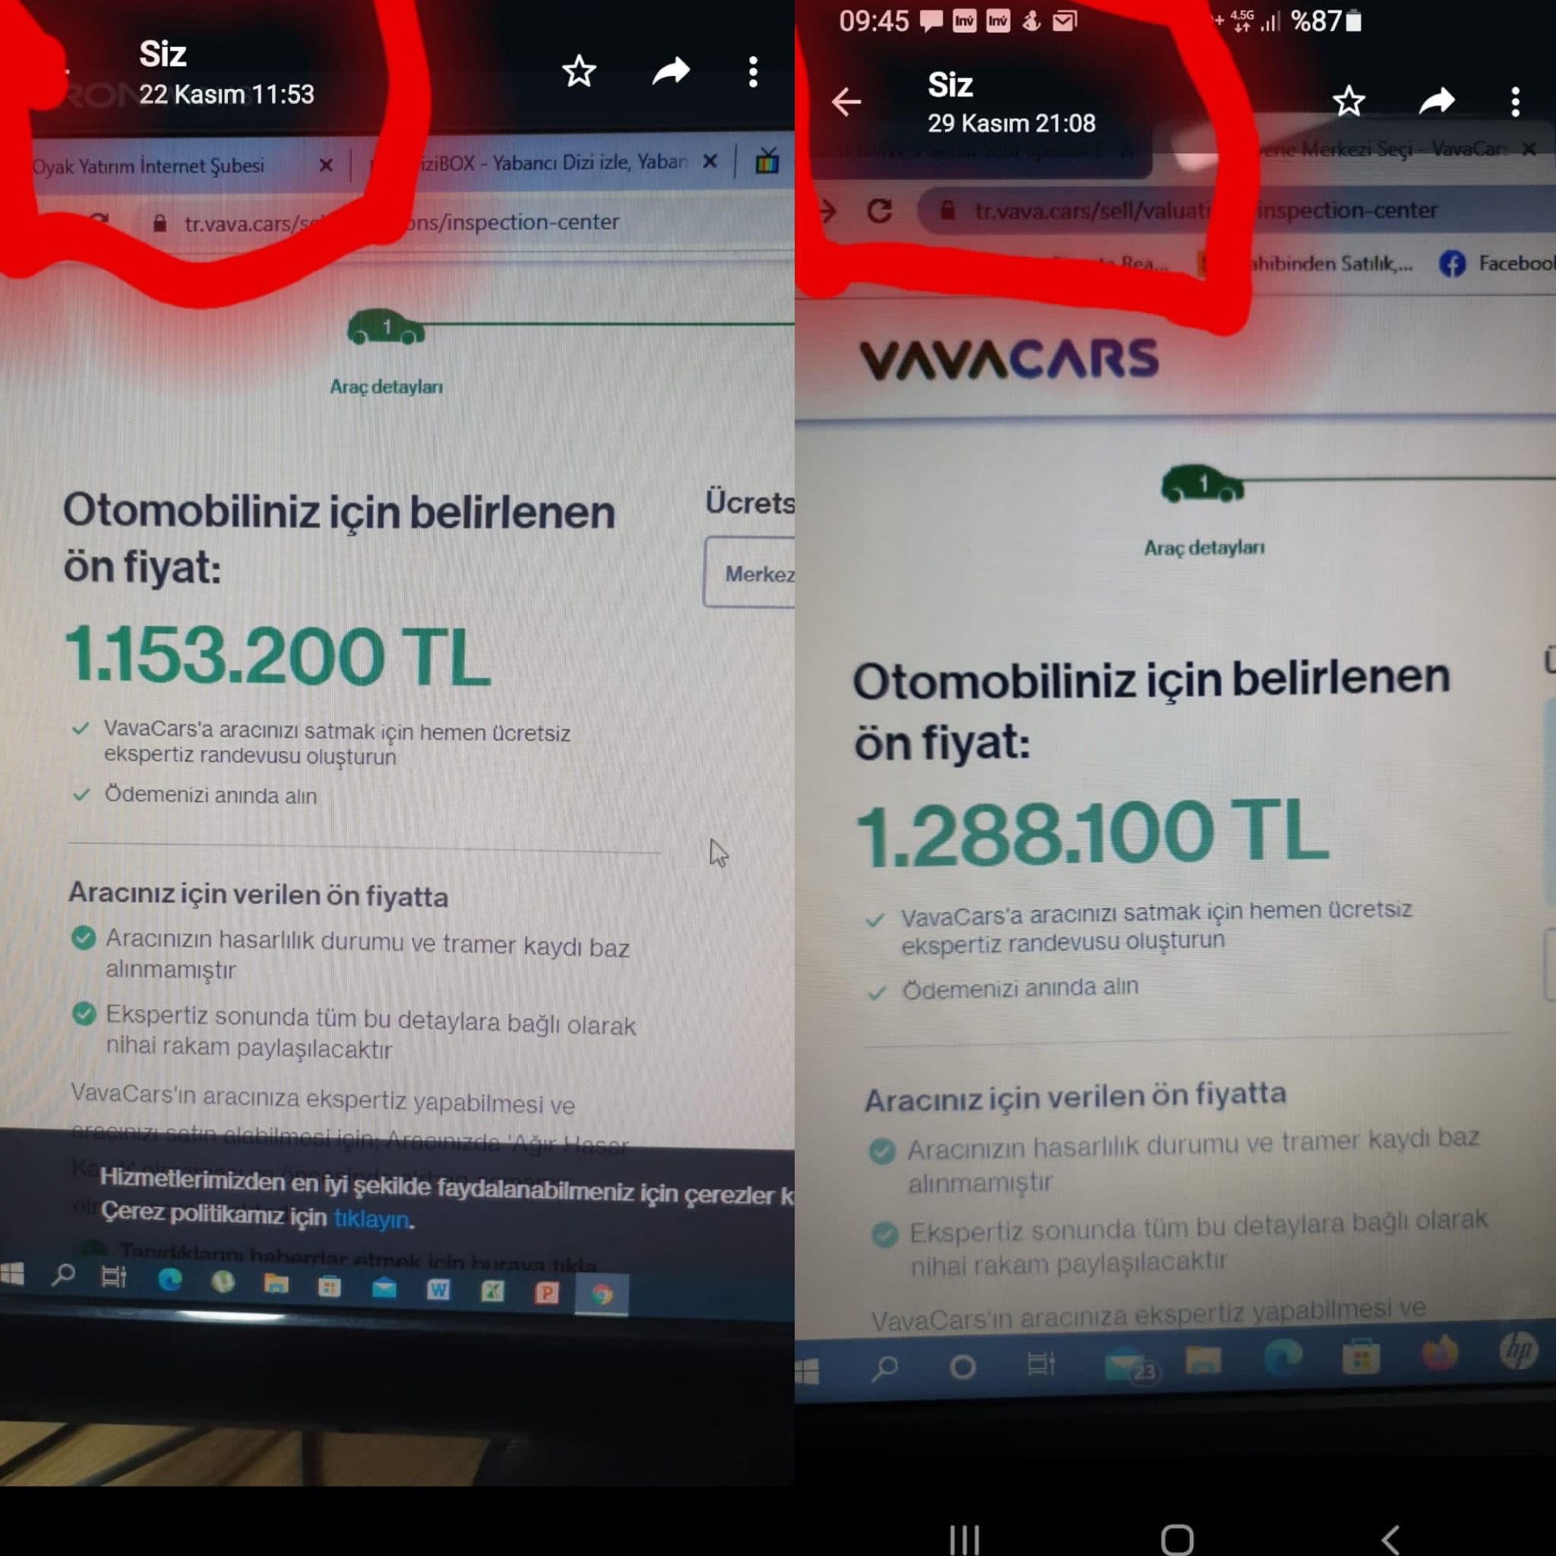Reload the tr.vava.cars page
The image size is (1556, 1556).
880,211
